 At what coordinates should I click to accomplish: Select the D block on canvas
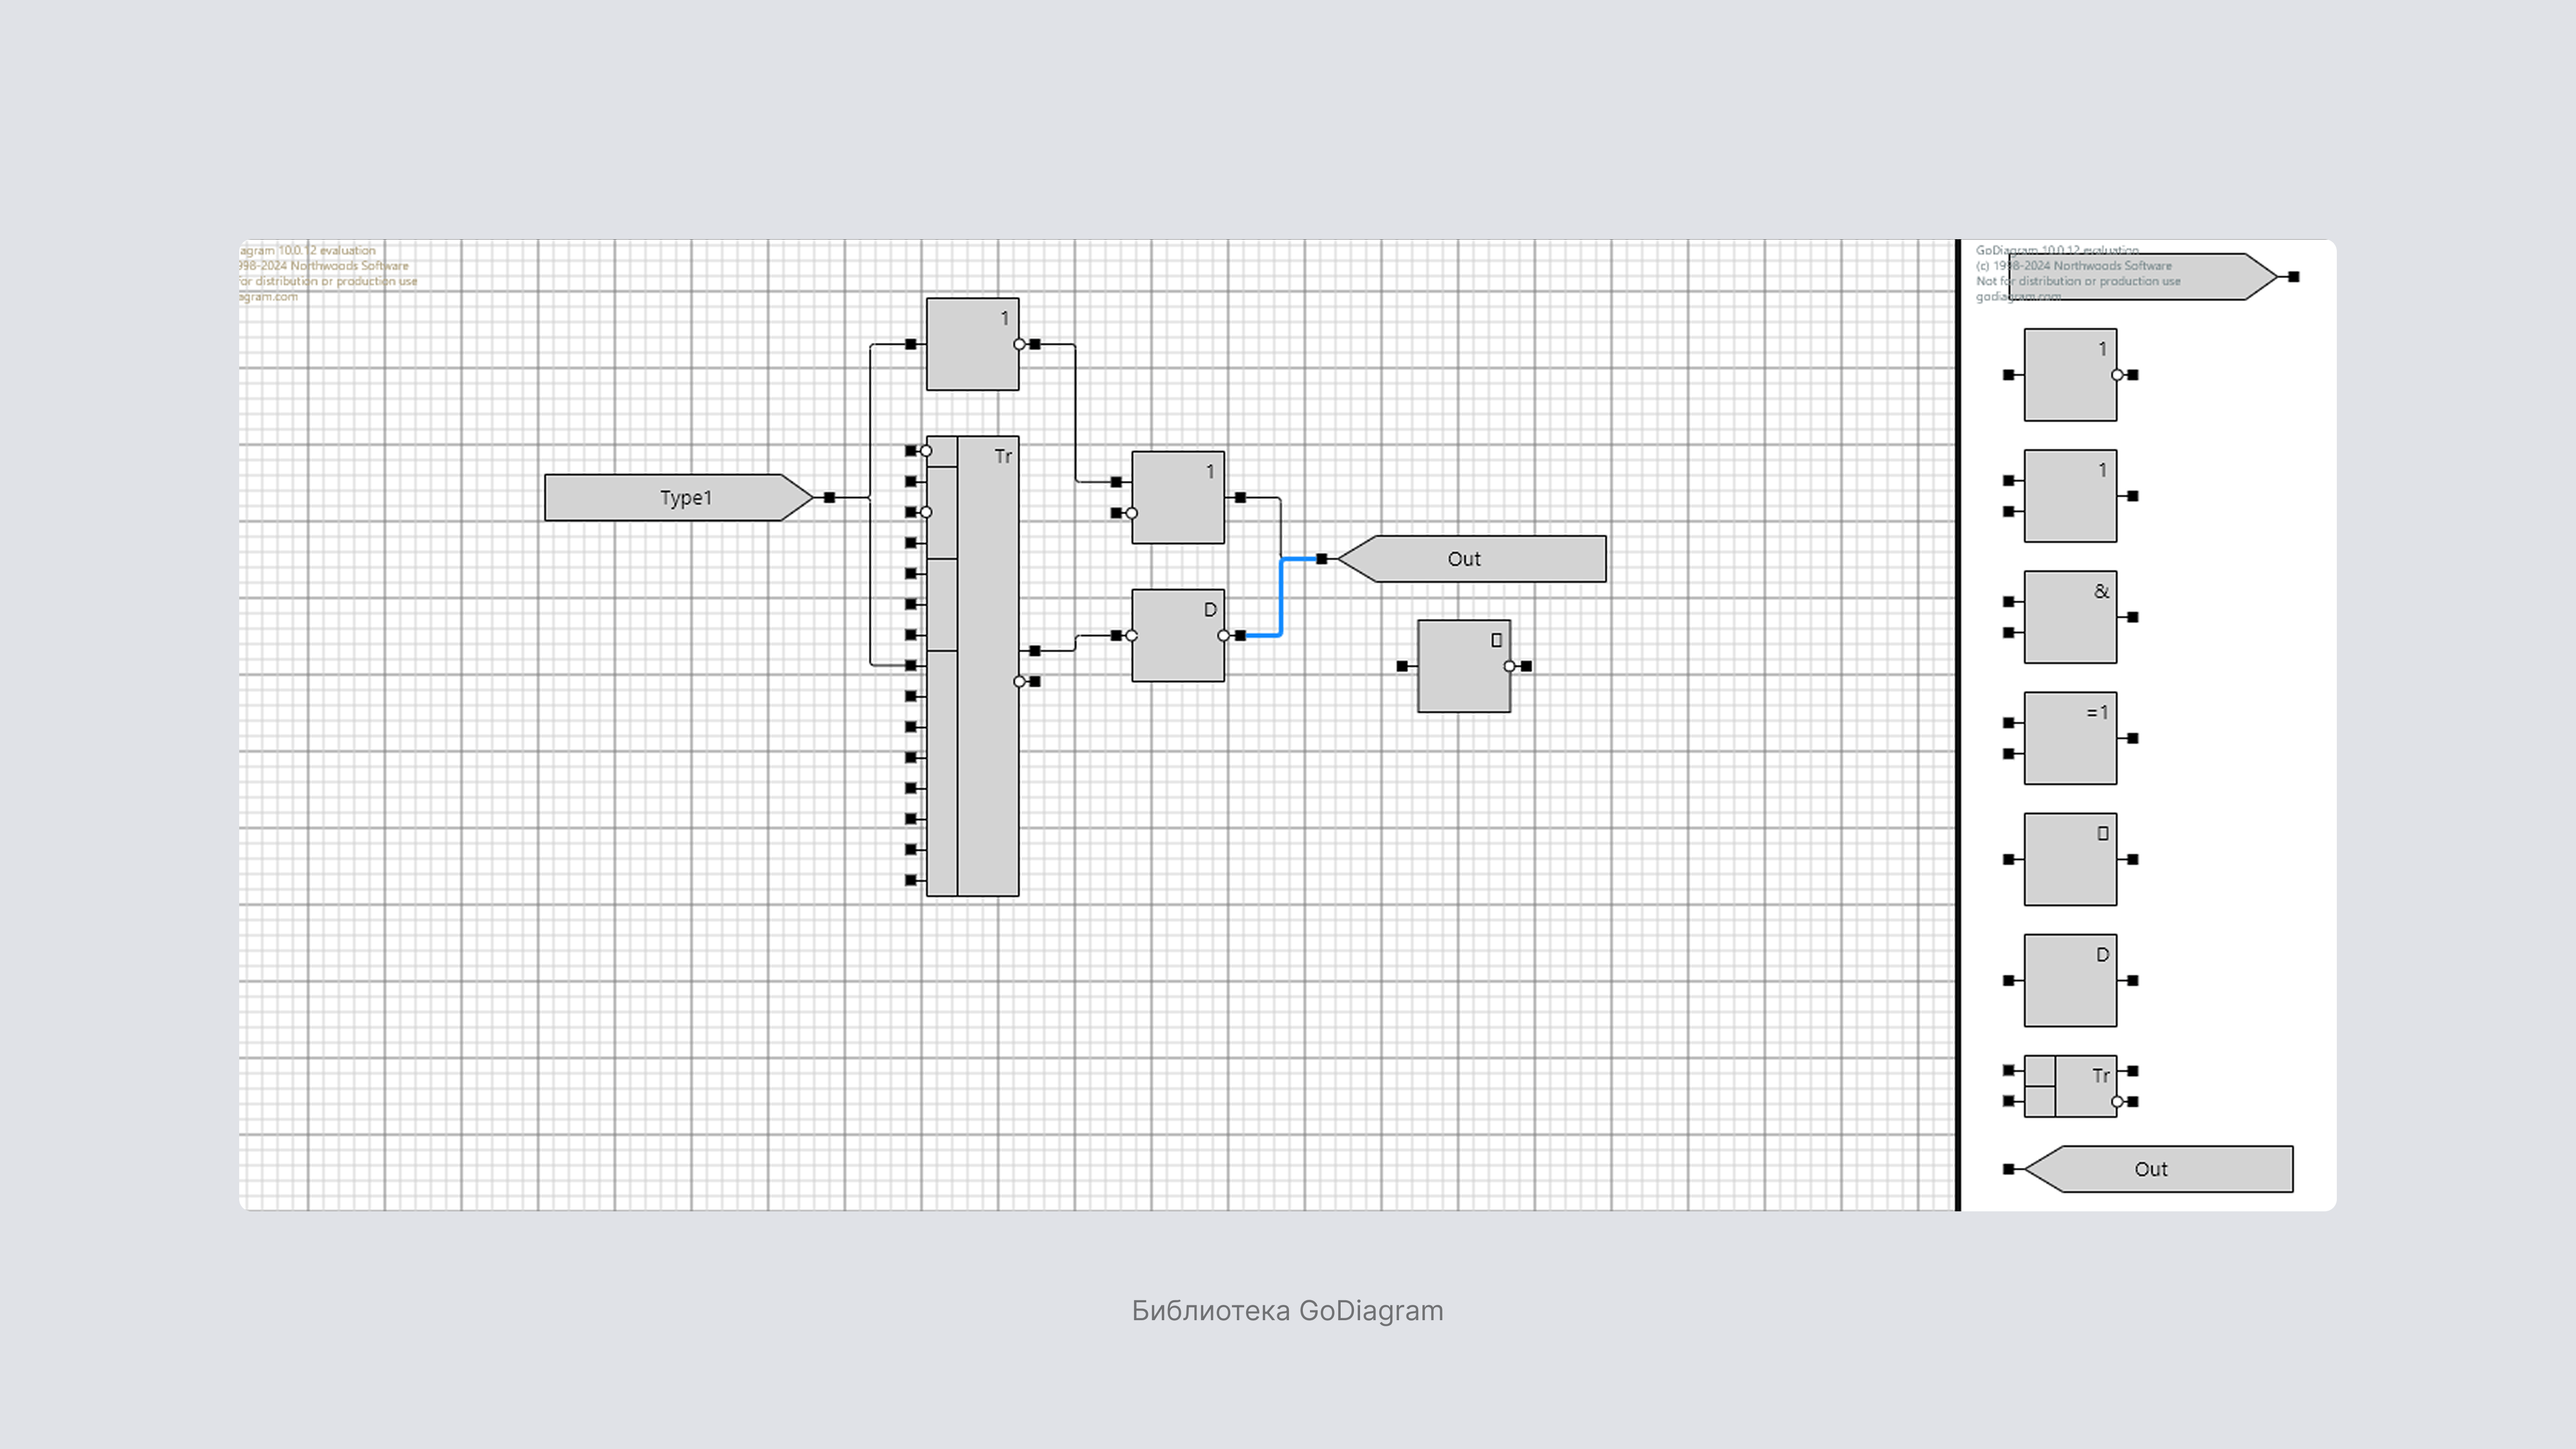[x=1177, y=636]
